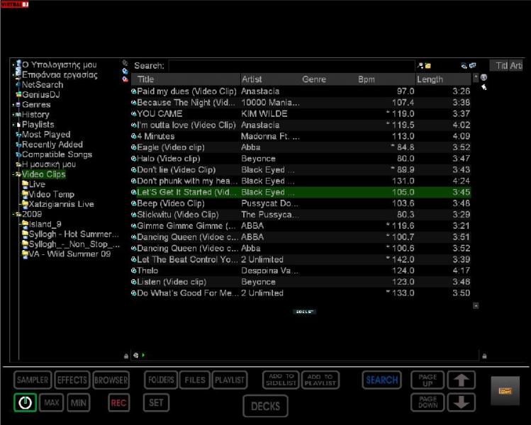Click inside the Search text field
This screenshot has height=425, width=531.
[x=291, y=66]
